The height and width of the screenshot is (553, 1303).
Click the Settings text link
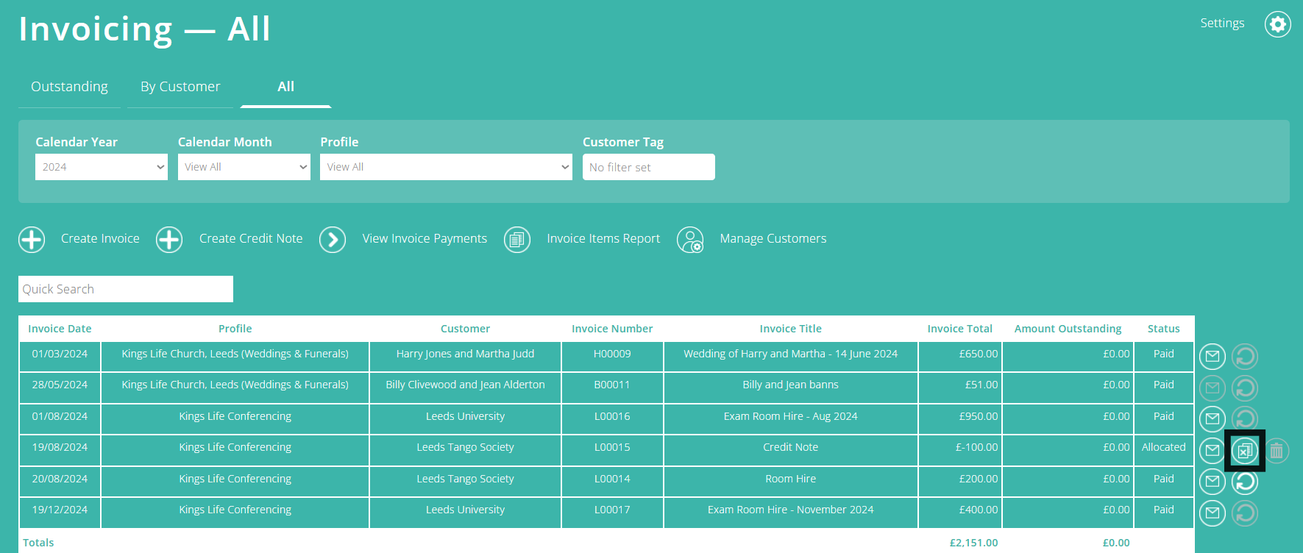point(1222,24)
